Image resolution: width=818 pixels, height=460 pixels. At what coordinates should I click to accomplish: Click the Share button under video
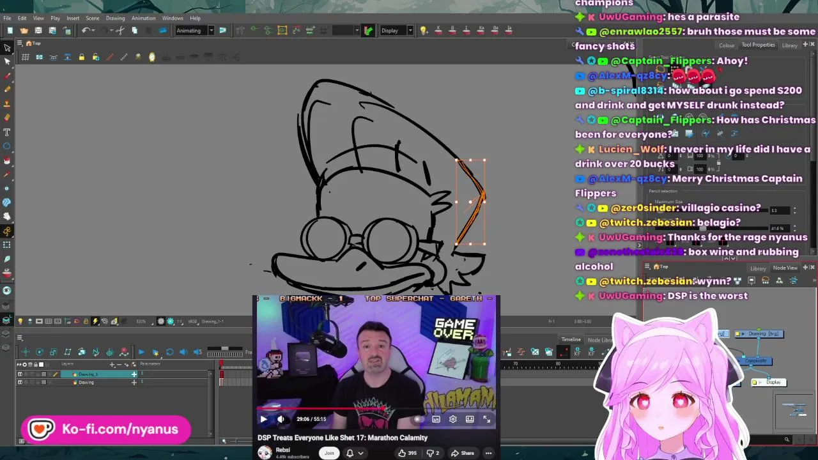tap(462, 454)
